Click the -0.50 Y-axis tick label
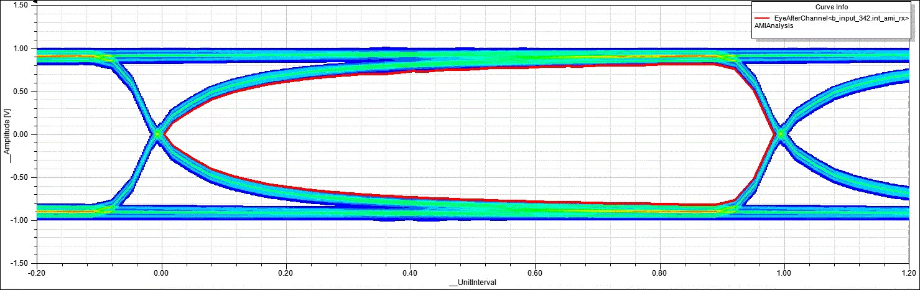Screen dimensions: 920x290 [x=21, y=177]
